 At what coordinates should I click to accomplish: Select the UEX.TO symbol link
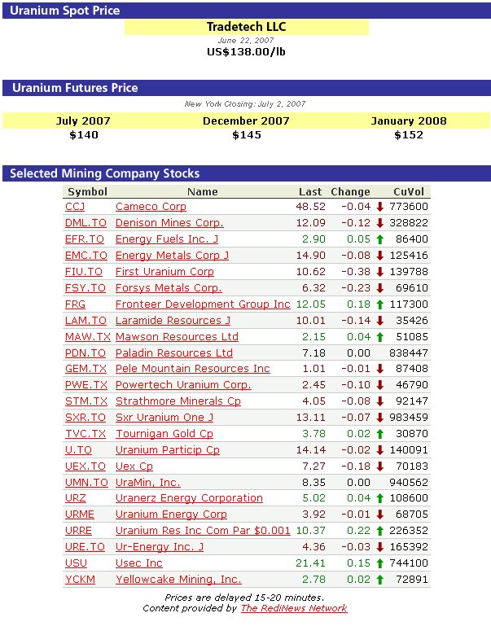[x=85, y=466]
